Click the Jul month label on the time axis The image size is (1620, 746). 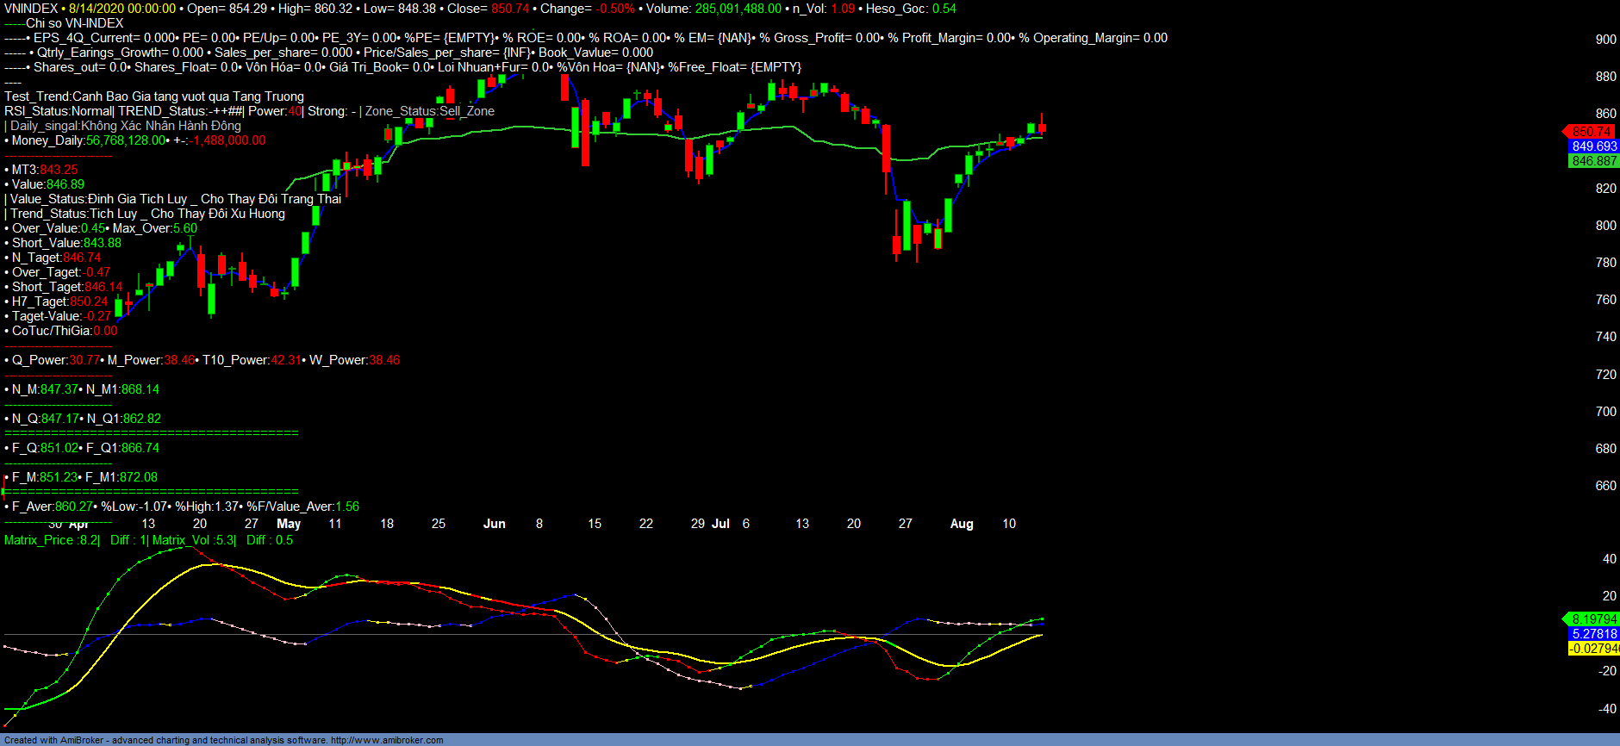(720, 524)
